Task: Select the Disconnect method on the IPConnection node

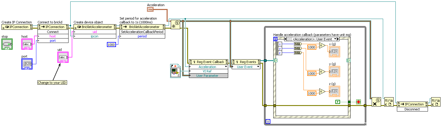Action: 412,109
